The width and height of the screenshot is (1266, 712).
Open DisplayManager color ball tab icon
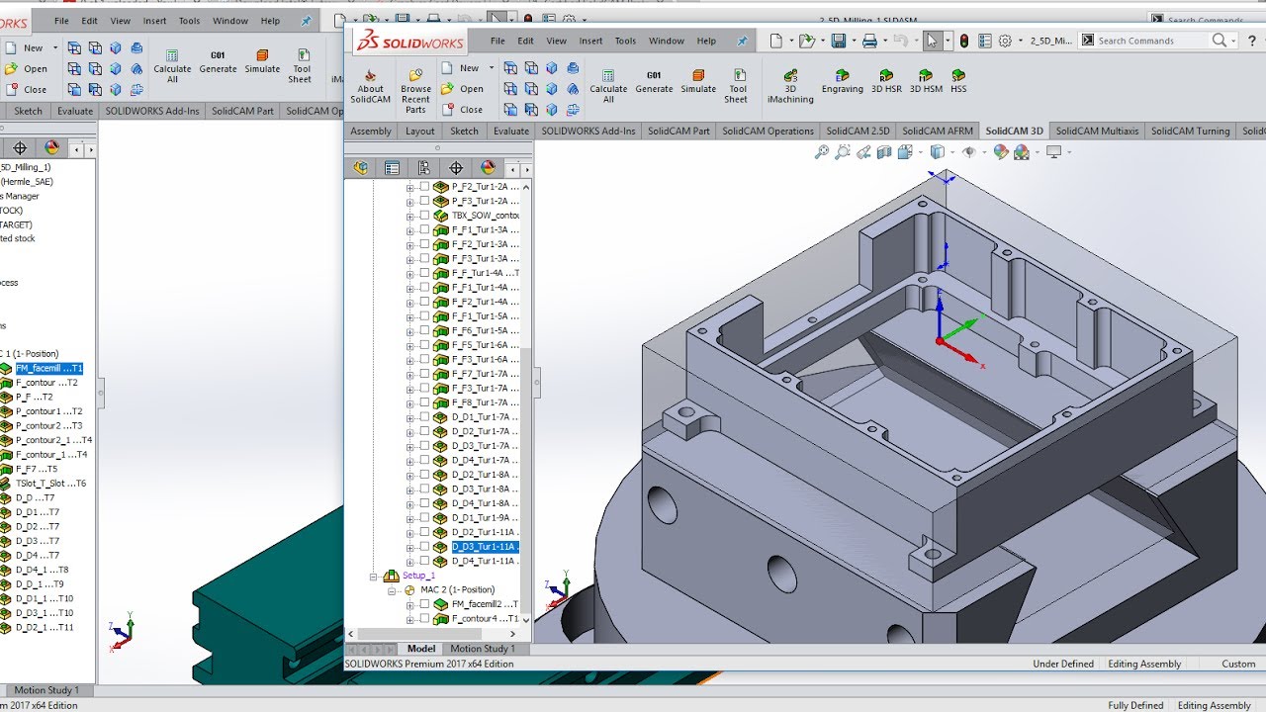487,168
